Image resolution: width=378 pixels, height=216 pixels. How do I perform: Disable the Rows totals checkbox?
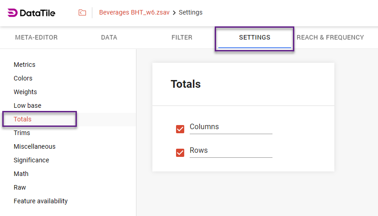pos(180,152)
